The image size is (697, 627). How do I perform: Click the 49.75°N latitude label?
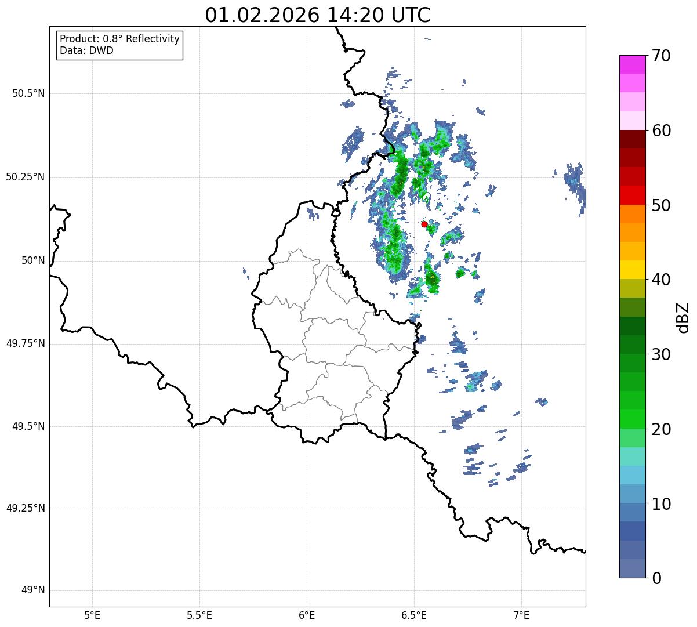26,344
